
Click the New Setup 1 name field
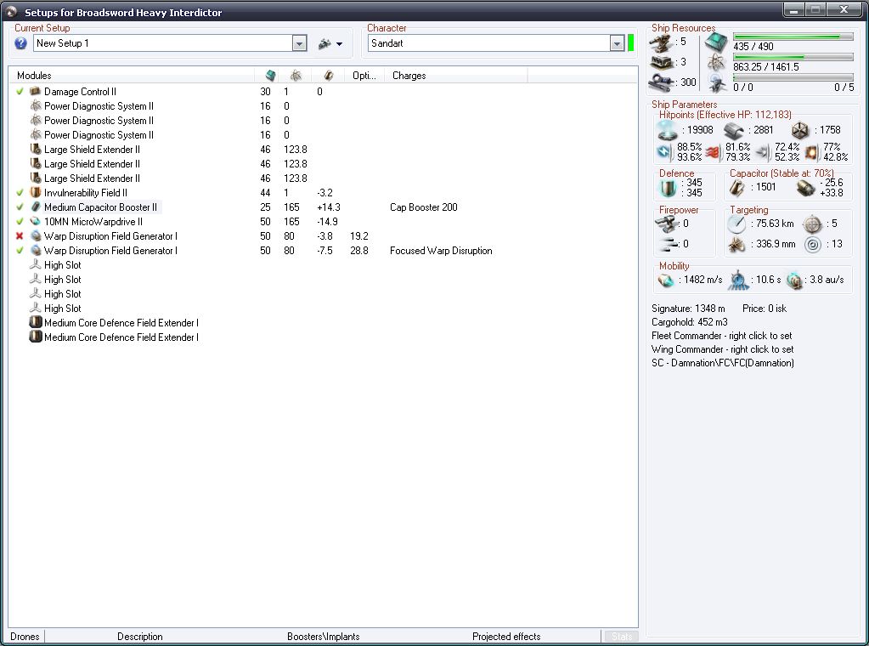pos(163,43)
